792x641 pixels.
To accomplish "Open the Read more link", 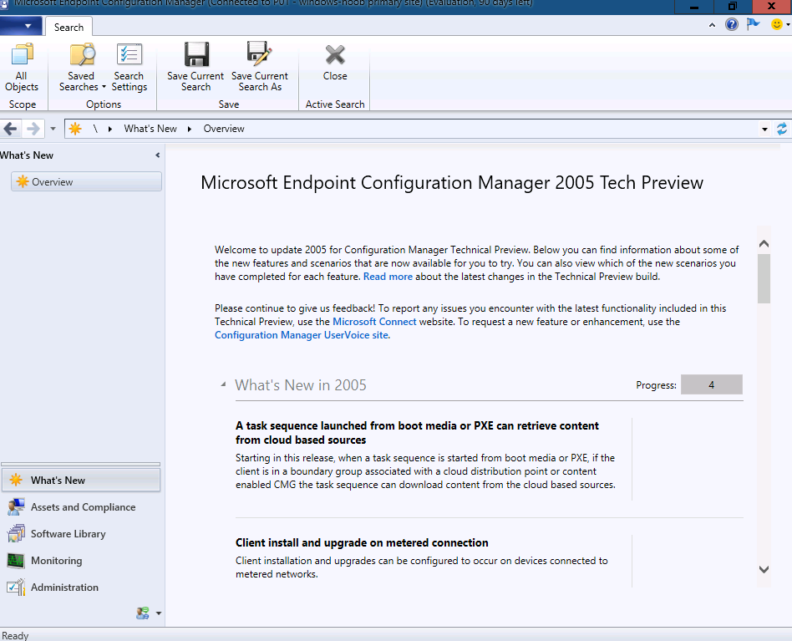I will point(388,277).
